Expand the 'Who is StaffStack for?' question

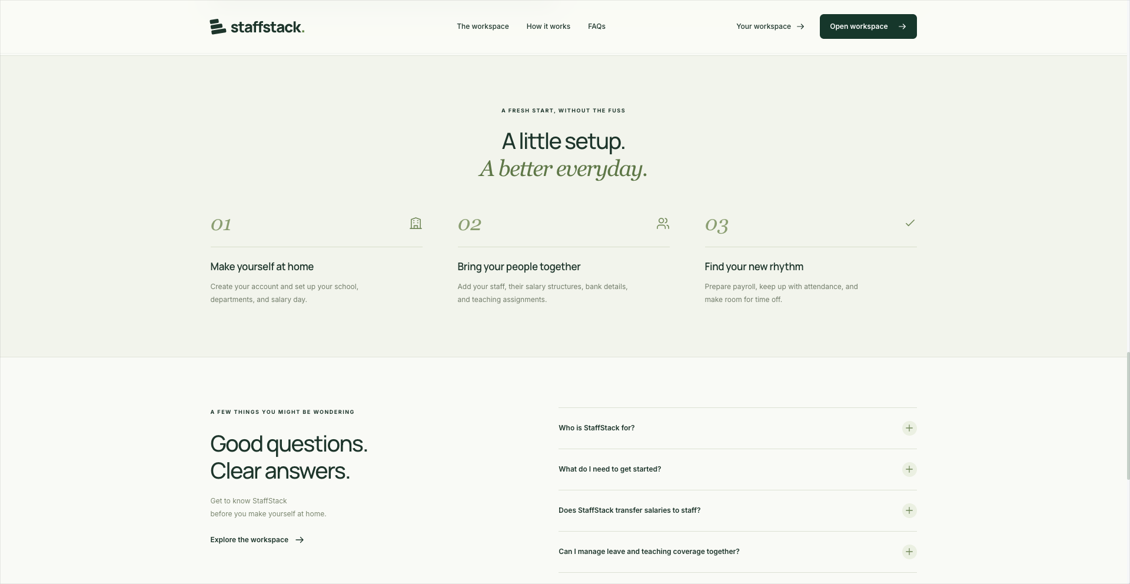[x=737, y=428]
